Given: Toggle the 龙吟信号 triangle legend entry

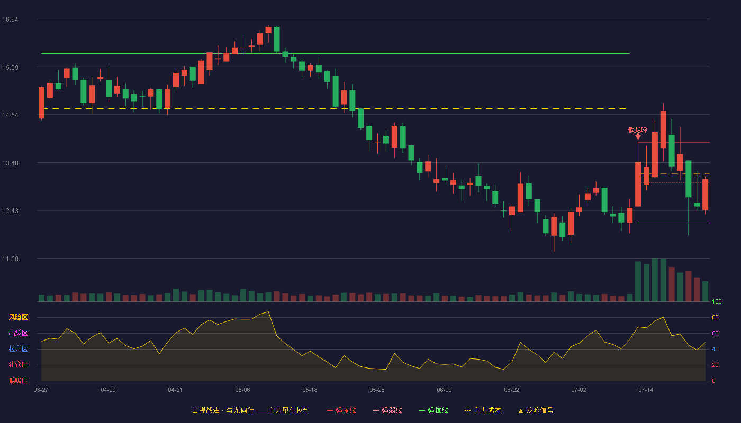Looking at the screenshot, I should (x=536, y=410).
